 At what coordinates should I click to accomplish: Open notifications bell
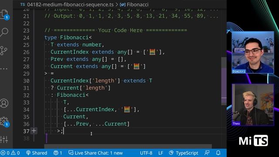tap(218, 153)
